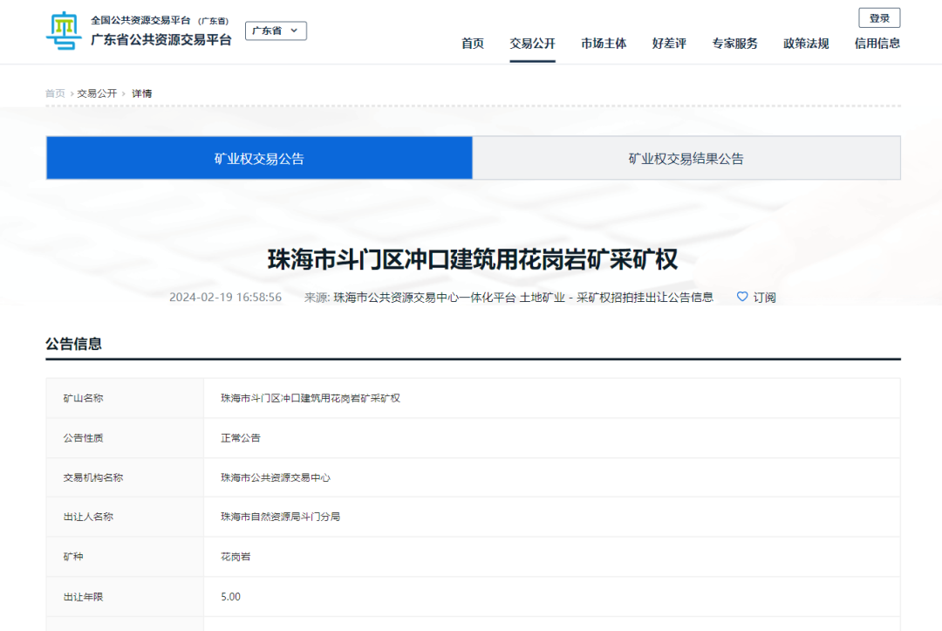Open 专家服务 navigation item

coord(734,44)
